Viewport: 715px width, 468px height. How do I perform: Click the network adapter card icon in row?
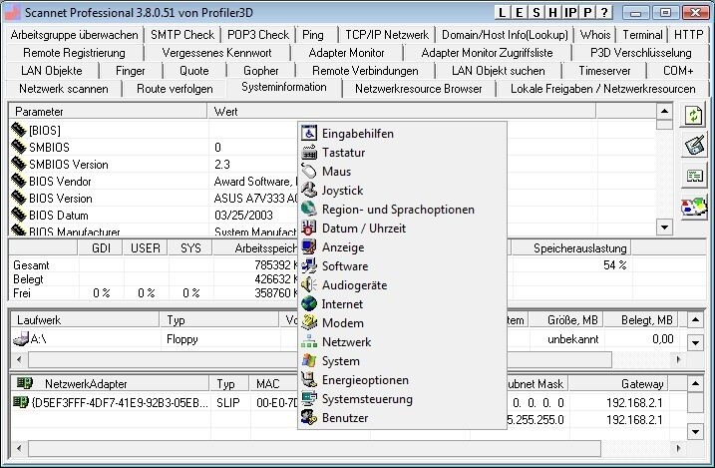click(21, 402)
